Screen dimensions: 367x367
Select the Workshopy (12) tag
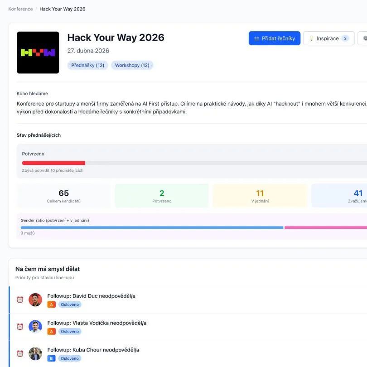click(132, 65)
